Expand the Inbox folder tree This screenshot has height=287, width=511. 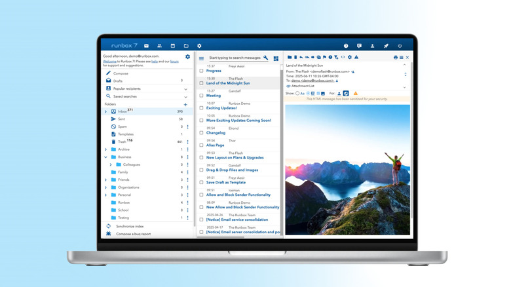tap(105, 111)
